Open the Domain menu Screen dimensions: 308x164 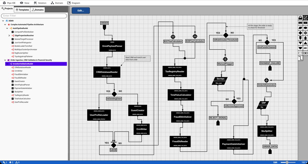[x=57, y=3]
